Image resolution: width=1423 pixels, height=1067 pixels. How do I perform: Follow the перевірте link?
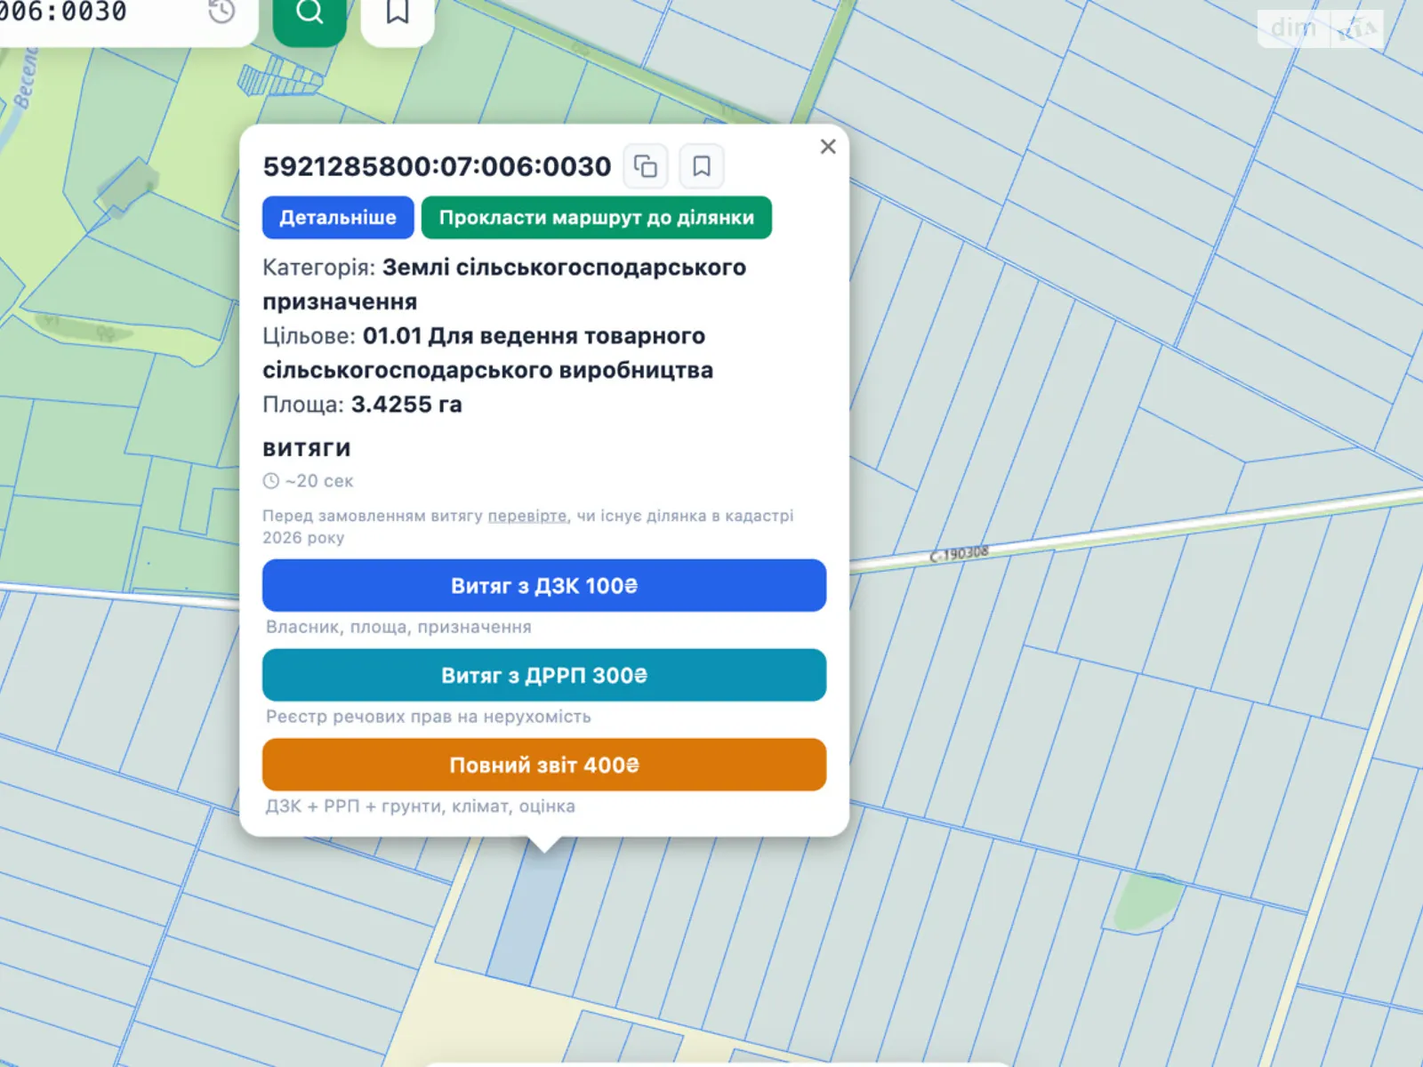(527, 516)
